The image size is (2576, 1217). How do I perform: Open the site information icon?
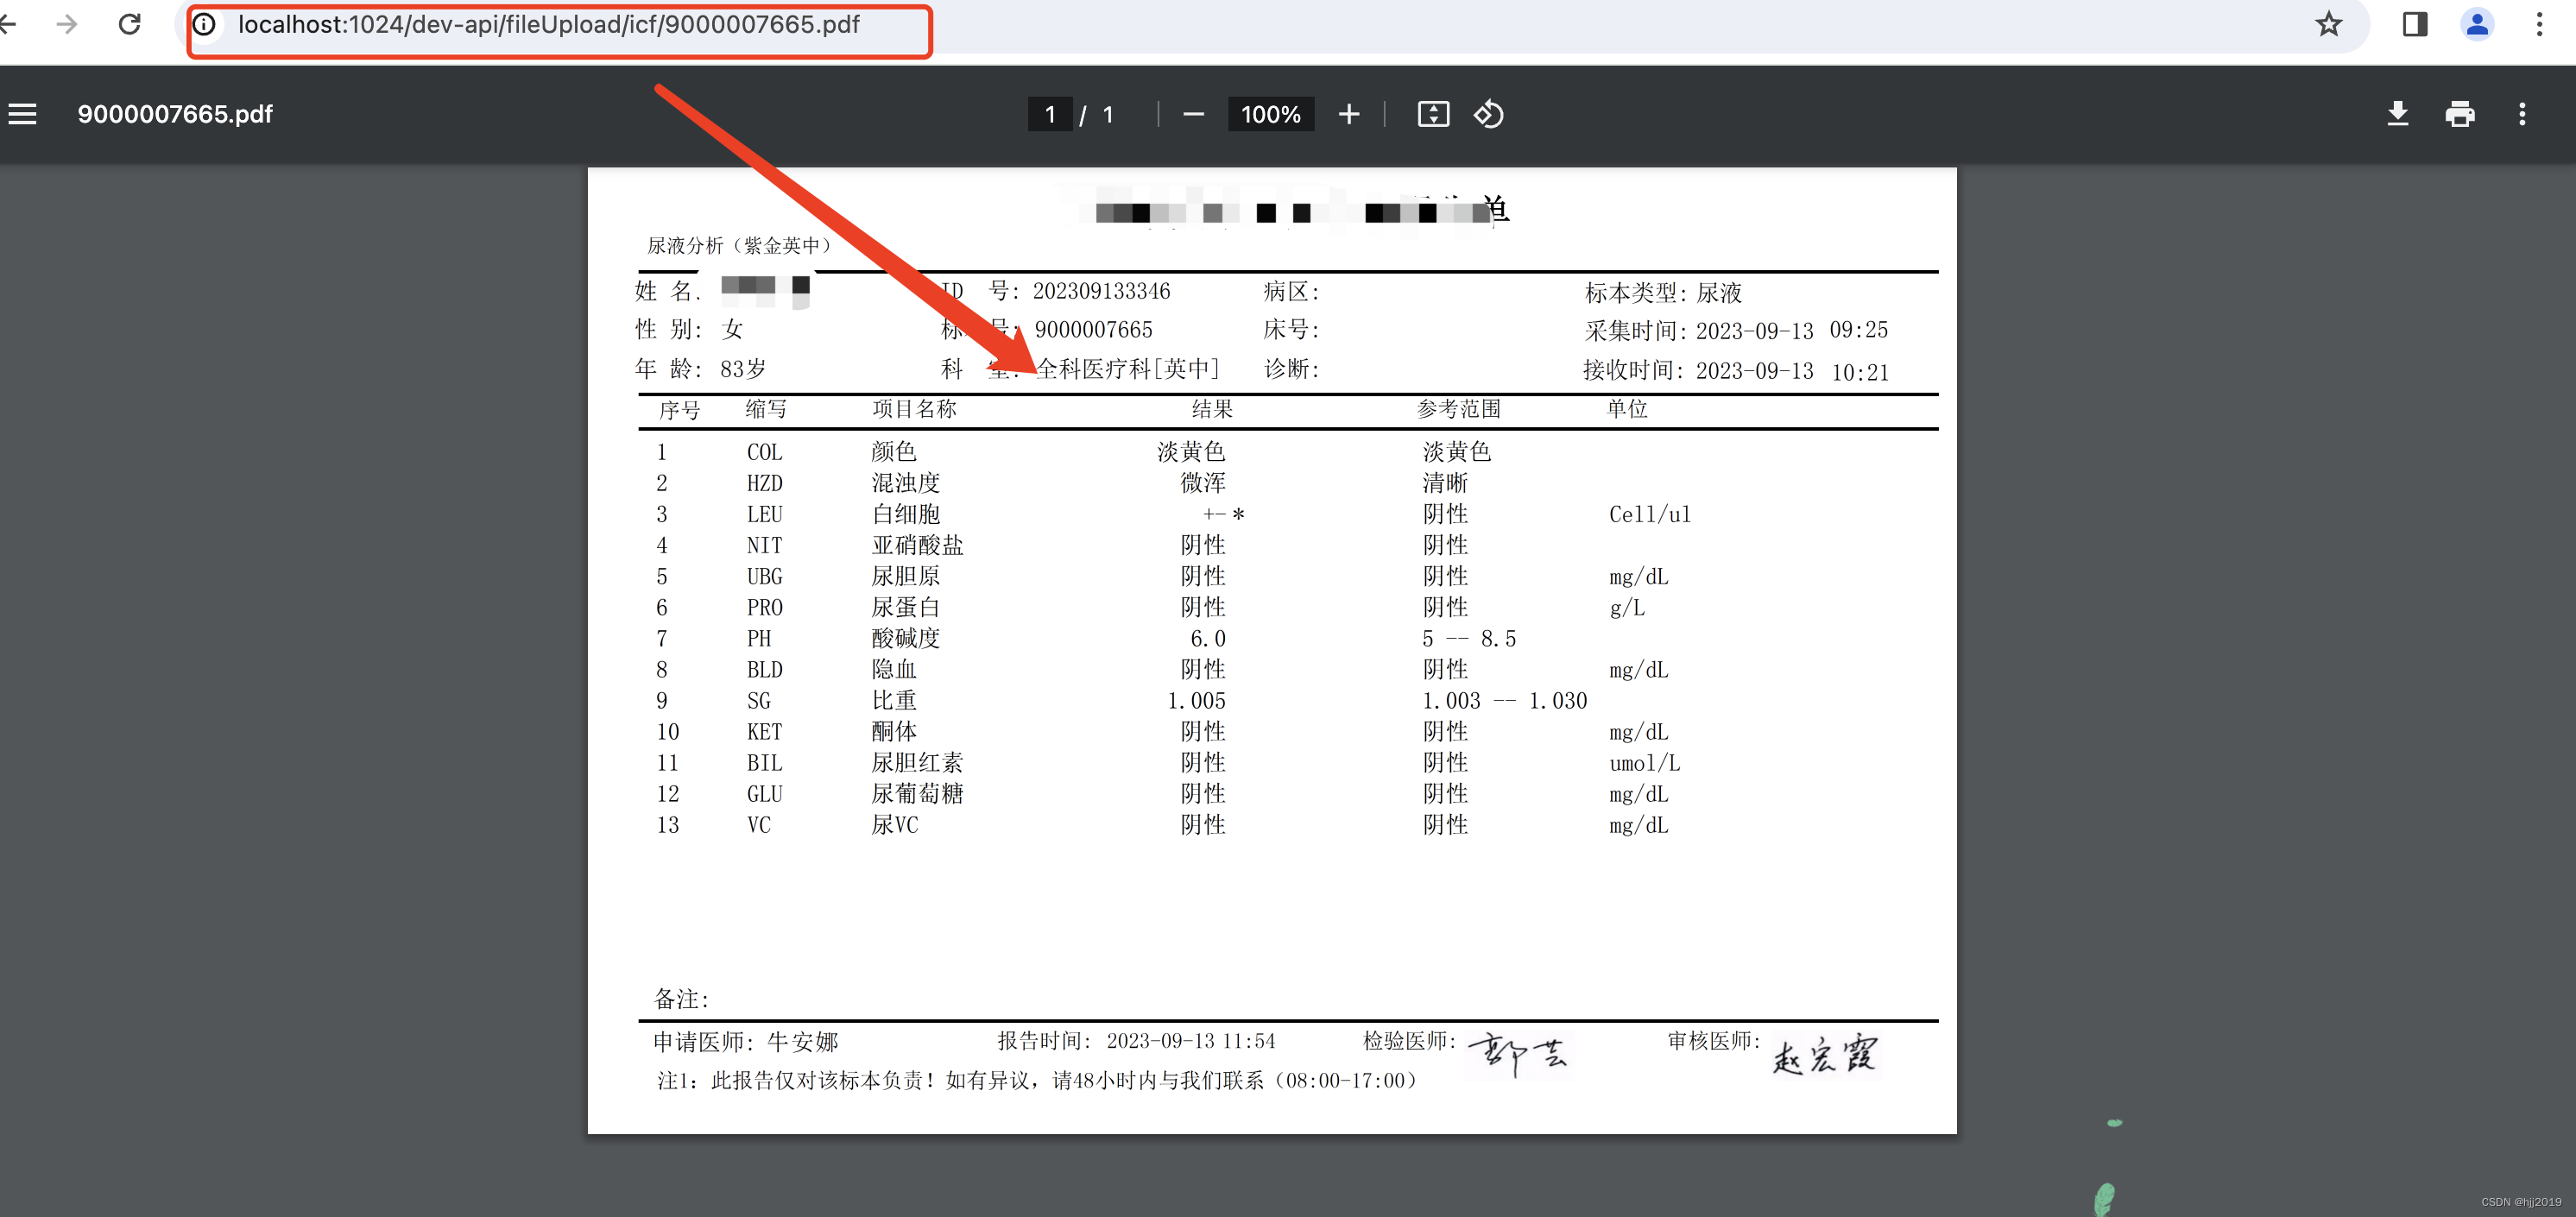[204, 25]
